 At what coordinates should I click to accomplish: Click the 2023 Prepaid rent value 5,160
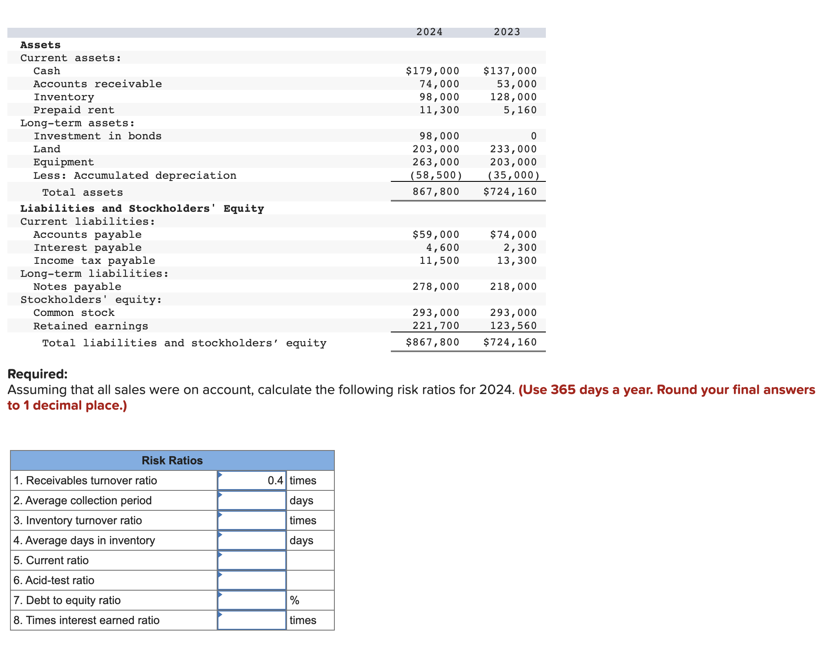[520, 110]
